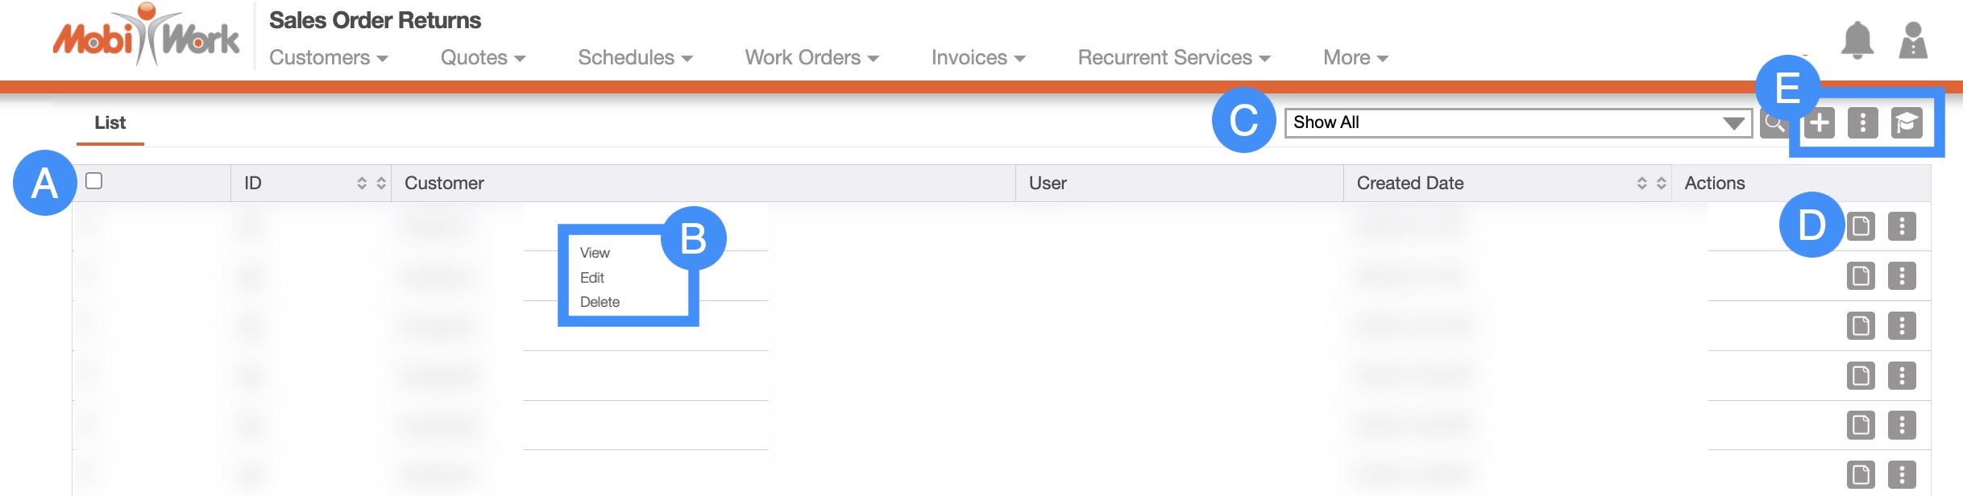
Task: Sort by the Created Date column
Action: coord(1650,184)
